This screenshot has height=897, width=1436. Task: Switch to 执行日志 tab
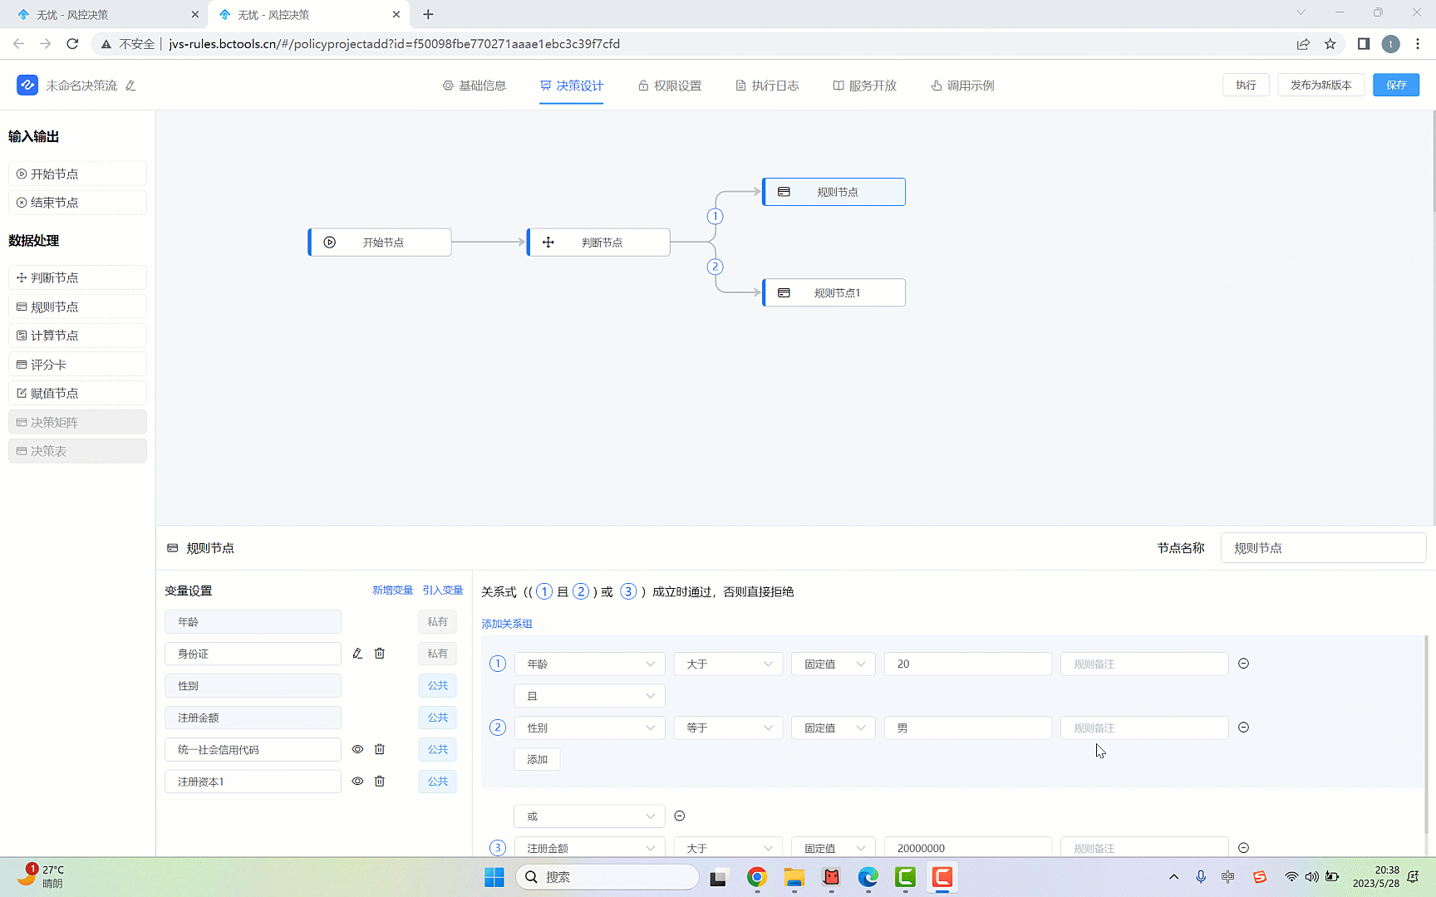(767, 86)
